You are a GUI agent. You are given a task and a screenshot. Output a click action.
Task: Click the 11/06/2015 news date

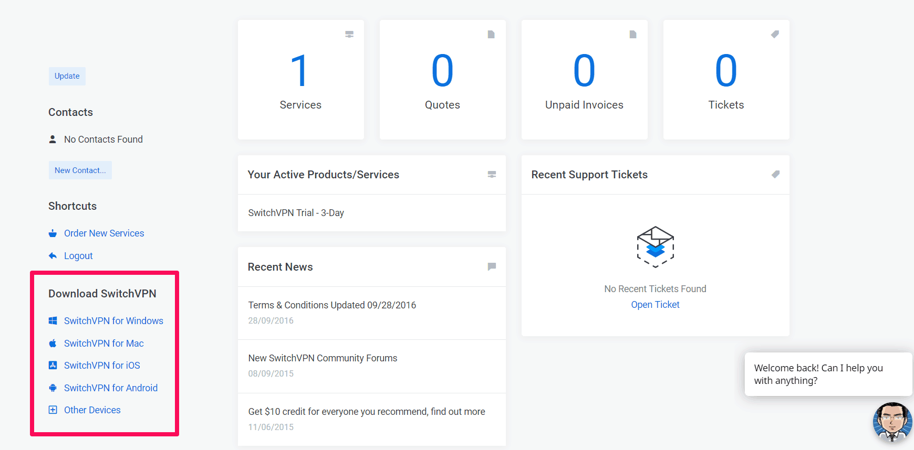click(271, 427)
